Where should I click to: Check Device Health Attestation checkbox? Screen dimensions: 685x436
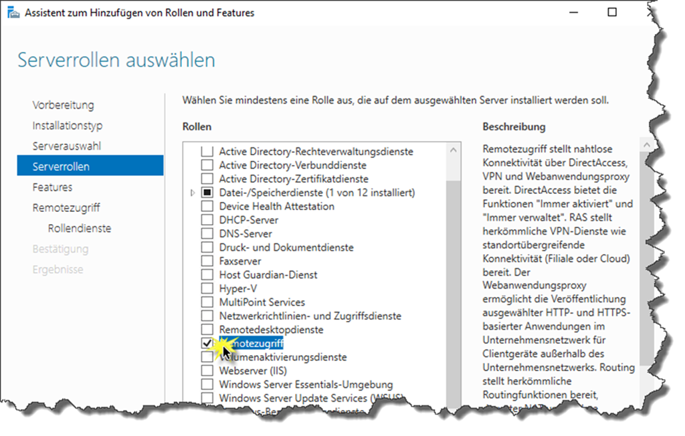click(x=207, y=206)
